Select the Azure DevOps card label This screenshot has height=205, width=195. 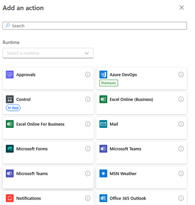coord(123,75)
